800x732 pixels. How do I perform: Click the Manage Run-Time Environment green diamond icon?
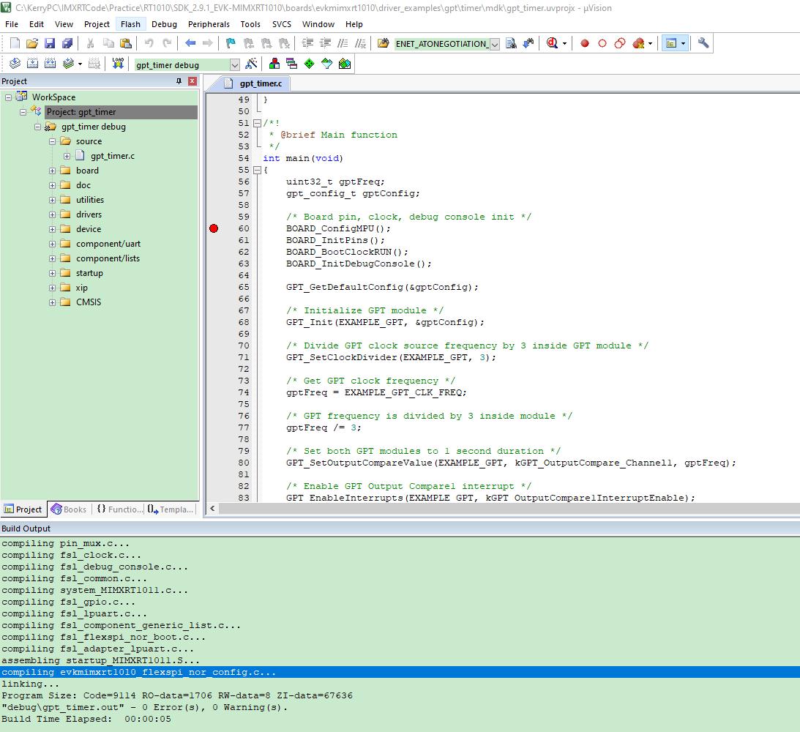309,64
